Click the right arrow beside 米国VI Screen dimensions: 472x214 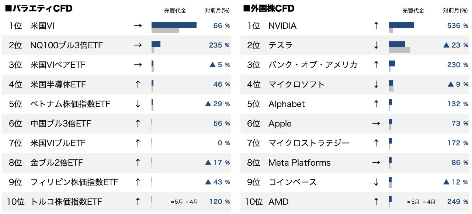(x=138, y=26)
